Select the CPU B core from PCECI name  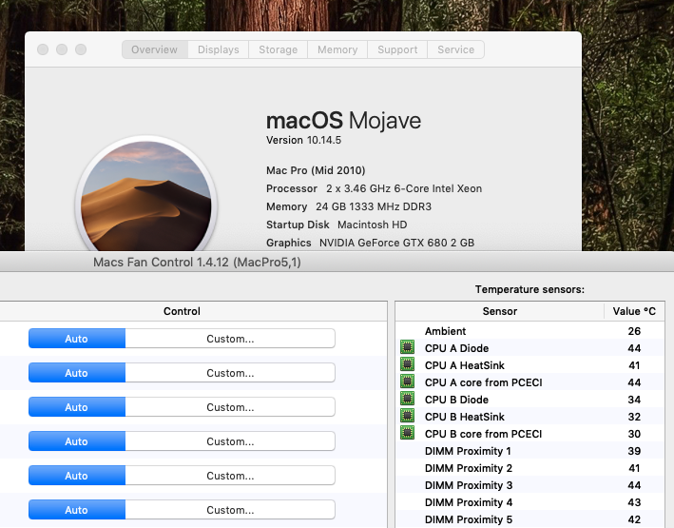point(484,434)
